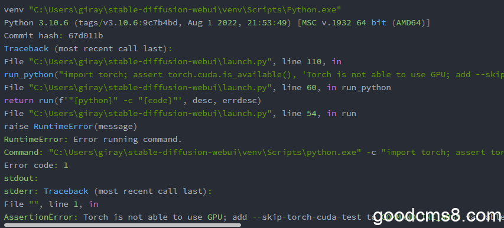Click the 'run_python("import torch; assert' line

[x=254, y=75]
